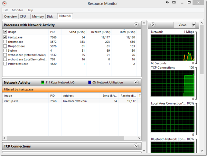Click the Bluetooth Network Connection graph
Image resolution: width=207 pixels, height=156 pixels.
(x=173, y=147)
